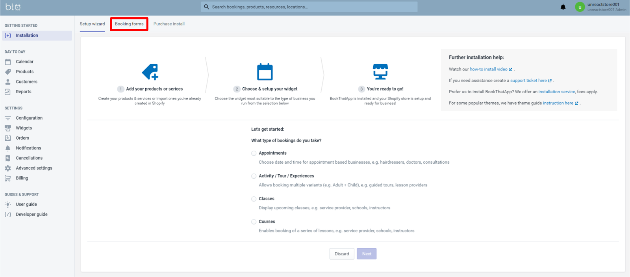Click the Billing cart icon
630x277 pixels.
(x=8, y=178)
